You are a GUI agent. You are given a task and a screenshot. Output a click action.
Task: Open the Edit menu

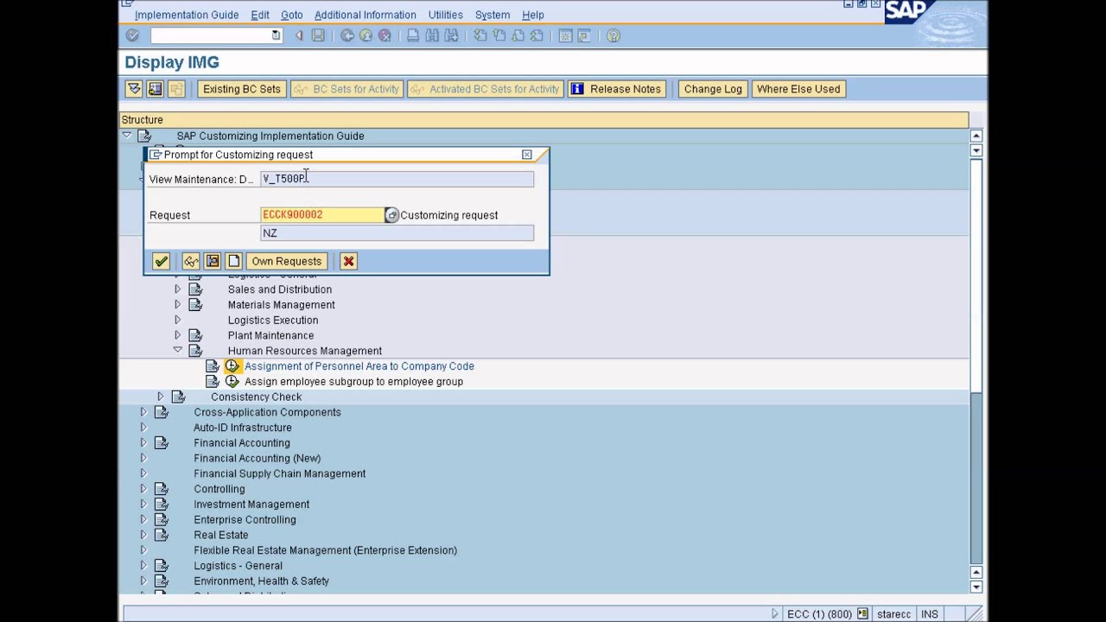(x=260, y=15)
